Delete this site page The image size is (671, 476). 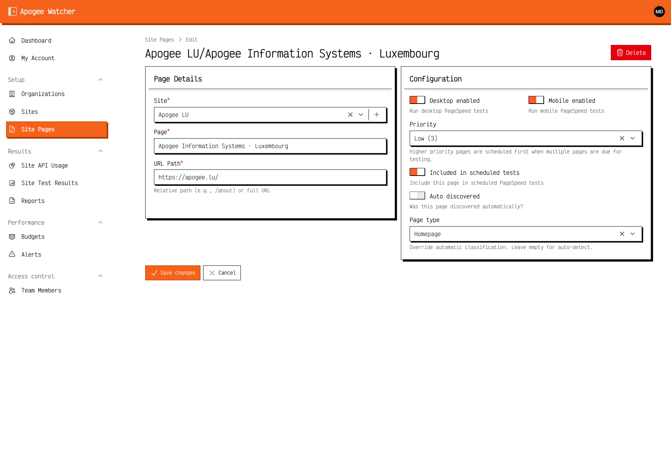pyautogui.click(x=631, y=53)
